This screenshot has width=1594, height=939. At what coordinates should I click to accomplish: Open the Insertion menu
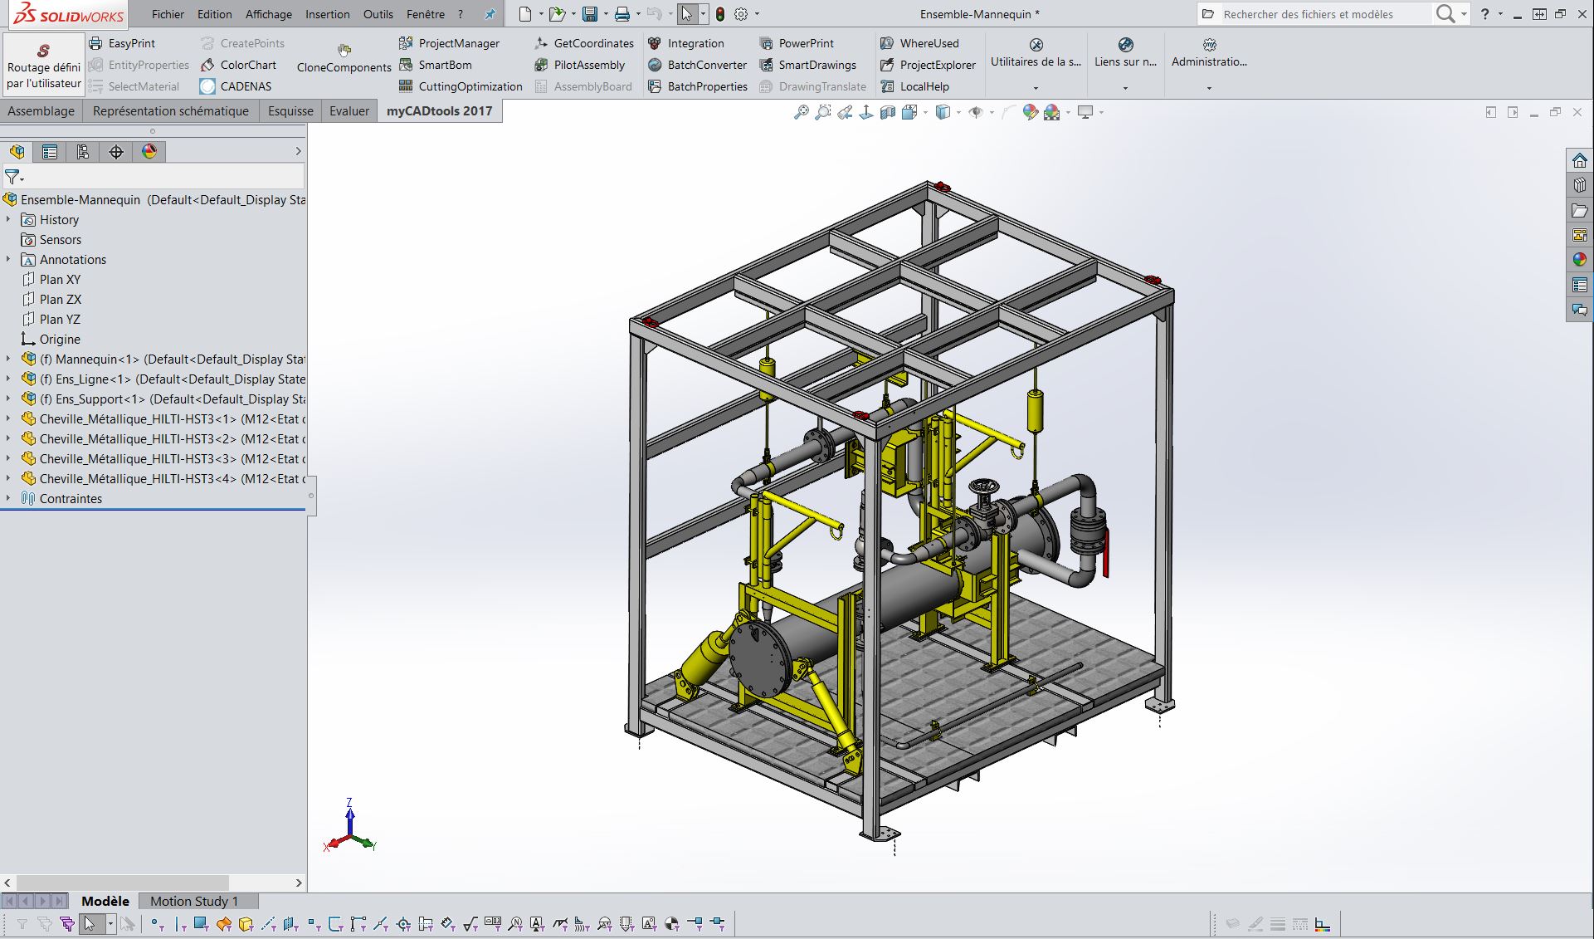tap(327, 14)
